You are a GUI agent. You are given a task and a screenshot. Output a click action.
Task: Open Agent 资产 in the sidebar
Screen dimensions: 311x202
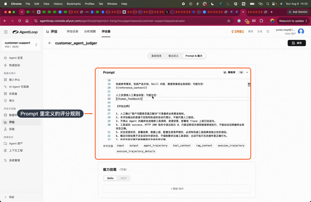[x=16, y=144]
